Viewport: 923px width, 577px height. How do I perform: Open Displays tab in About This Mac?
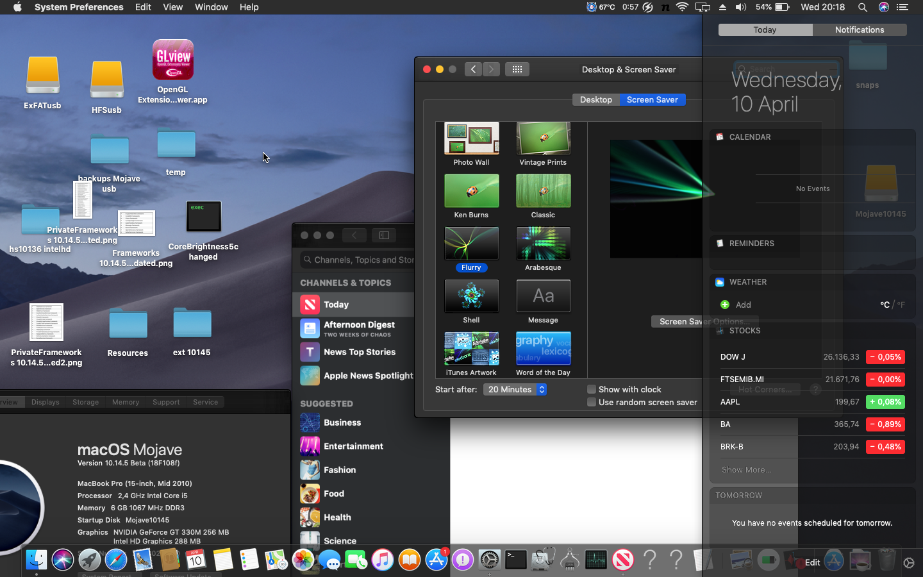pos(46,402)
